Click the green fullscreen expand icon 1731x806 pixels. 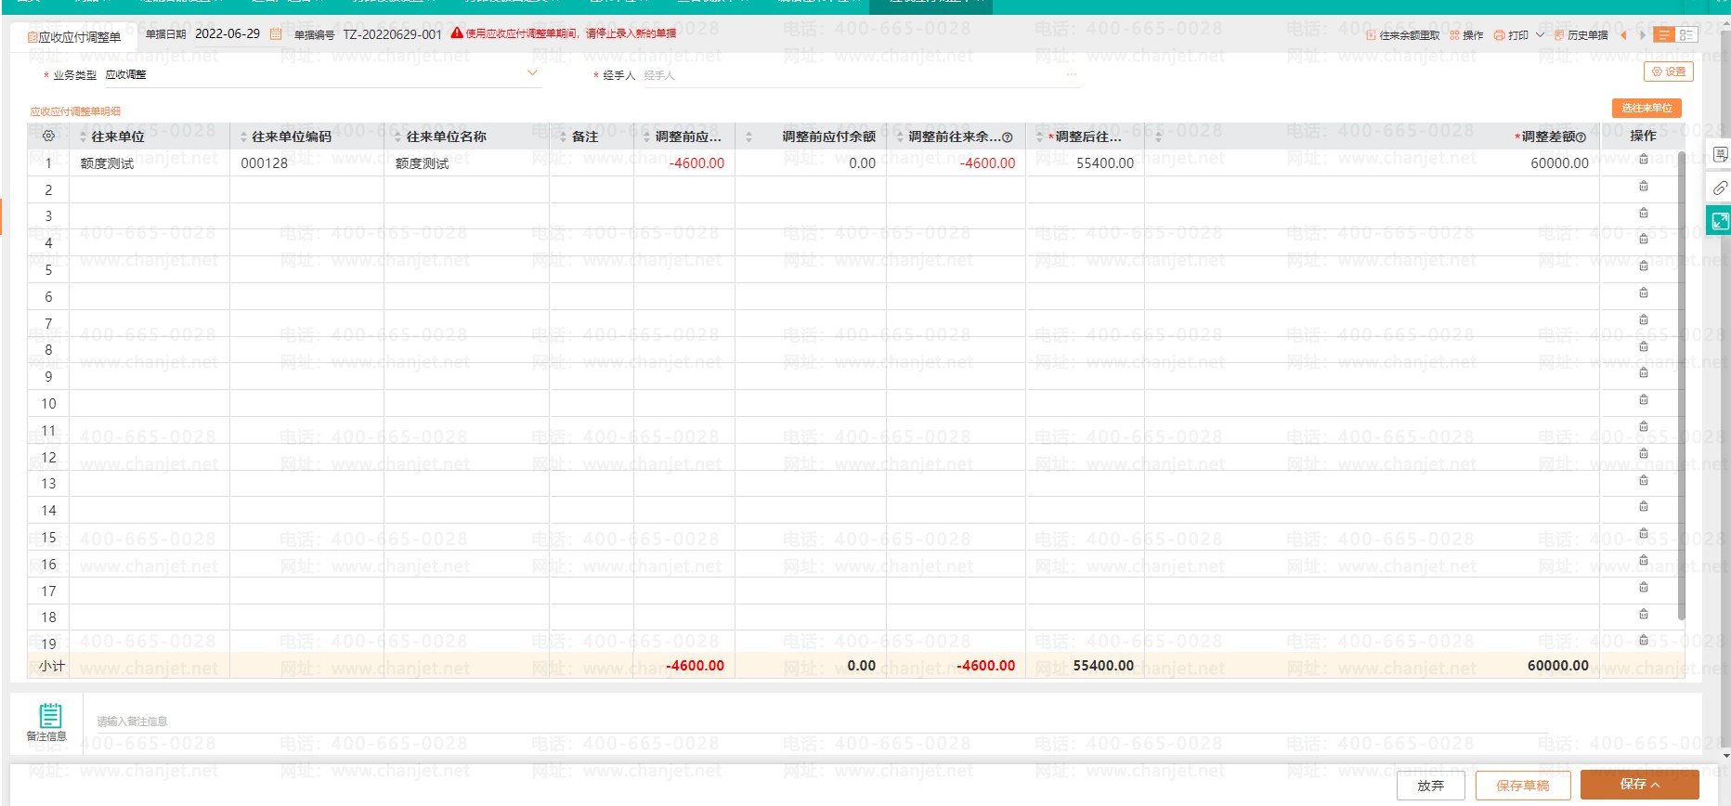[1720, 221]
